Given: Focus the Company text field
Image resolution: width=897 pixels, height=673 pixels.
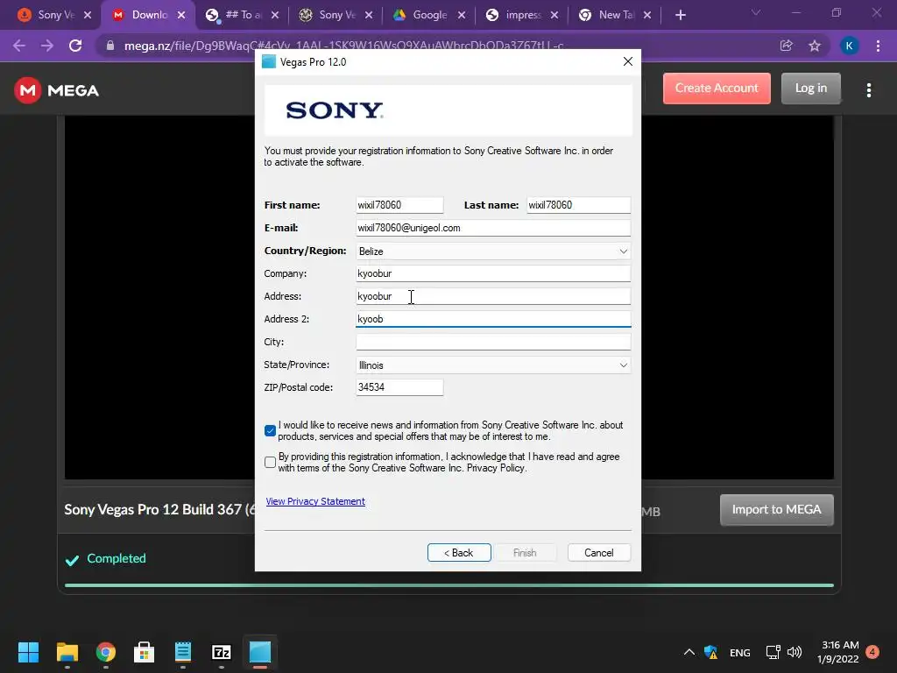Looking at the screenshot, I should [x=493, y=273].
